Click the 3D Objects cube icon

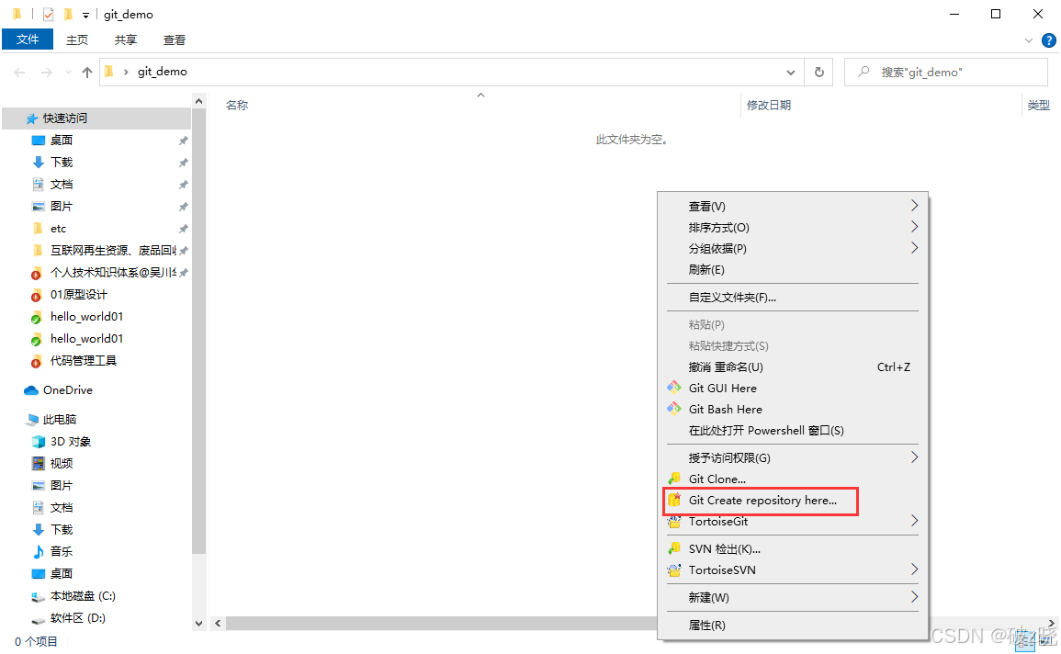39,442
